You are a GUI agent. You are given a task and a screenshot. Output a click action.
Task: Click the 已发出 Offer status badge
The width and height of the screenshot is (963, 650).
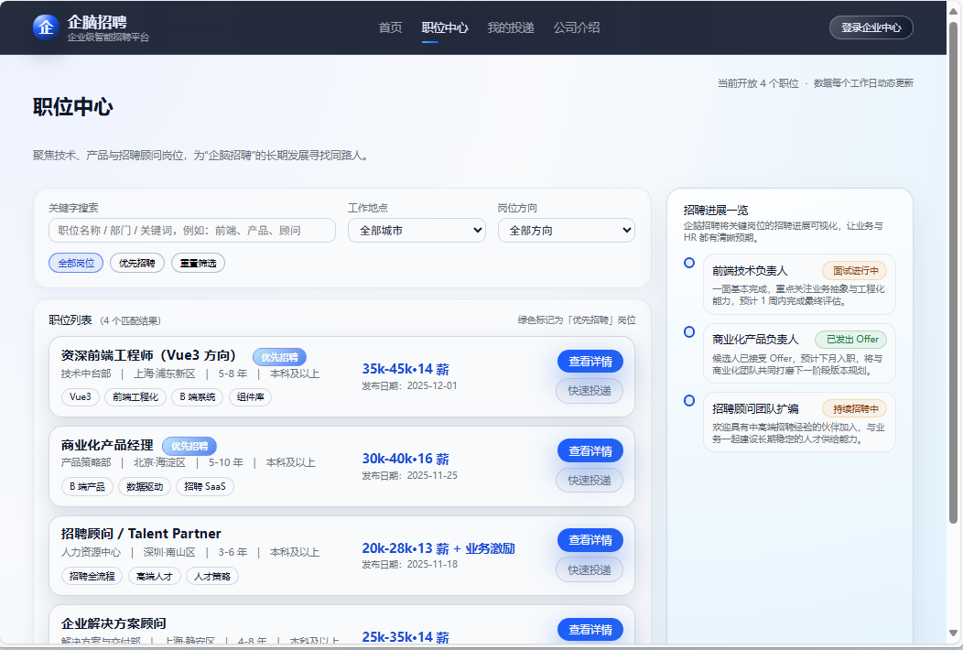pyautogui.click(x=850, y=340)
